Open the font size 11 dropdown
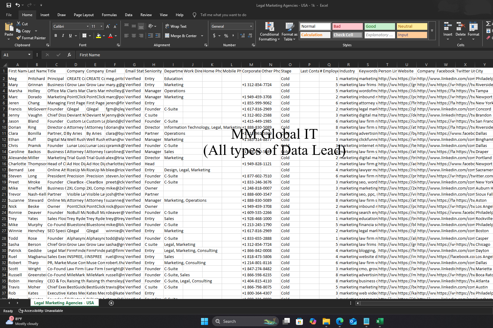The image size is (493, 328). 101,26
